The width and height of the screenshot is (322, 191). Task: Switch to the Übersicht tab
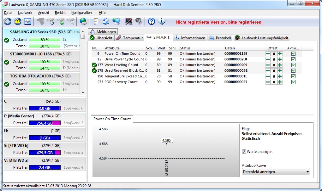(101, 38)
